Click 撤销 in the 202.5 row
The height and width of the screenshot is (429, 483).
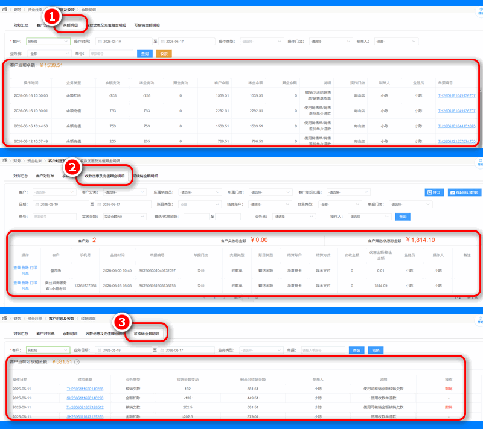tap(449, 407)
